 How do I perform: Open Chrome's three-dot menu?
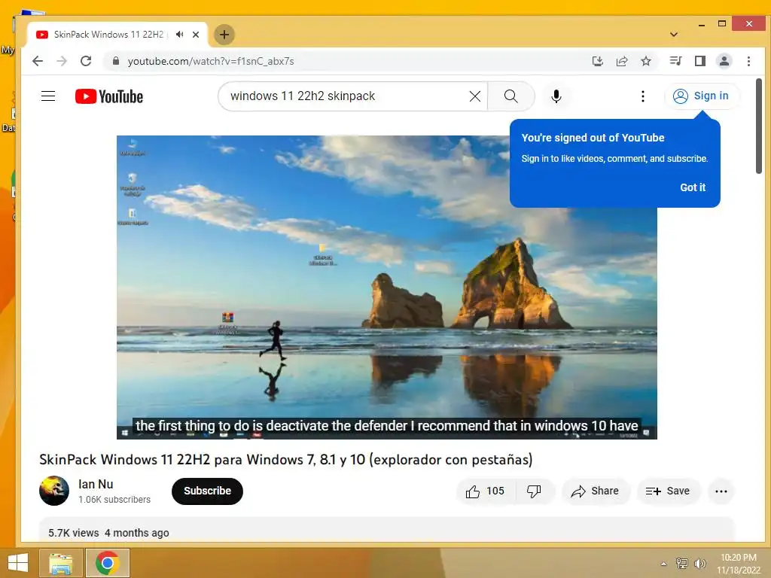click(749, 61)
